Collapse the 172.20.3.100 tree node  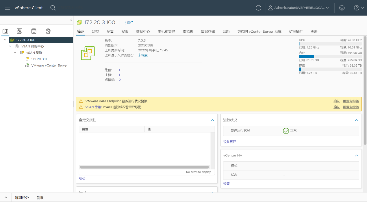[x=5, y=40]
